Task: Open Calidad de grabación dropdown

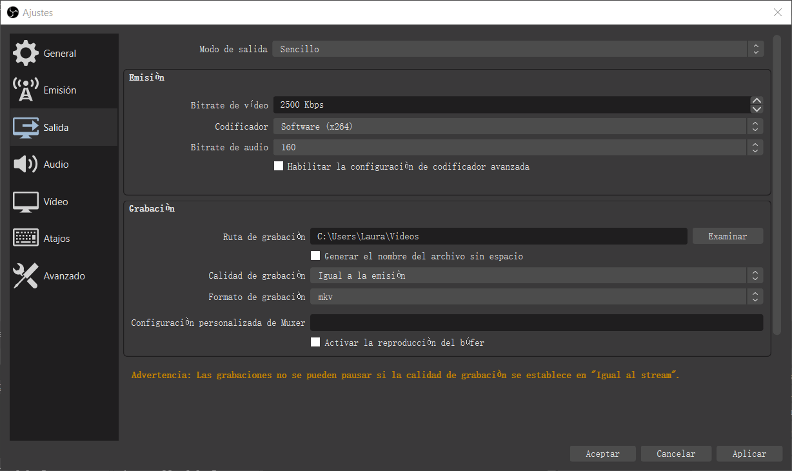Action: 535,276
